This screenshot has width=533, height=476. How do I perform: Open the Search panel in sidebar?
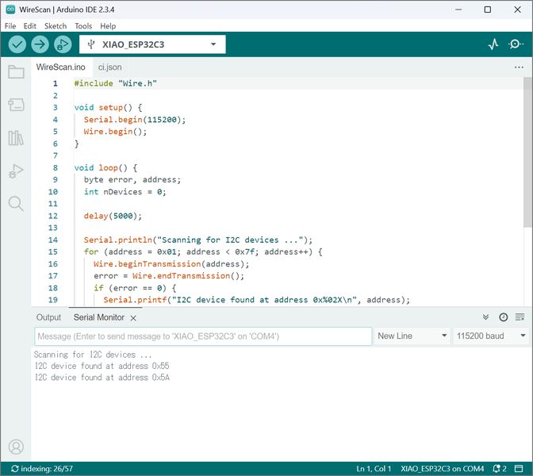click(x=16, y=204)
